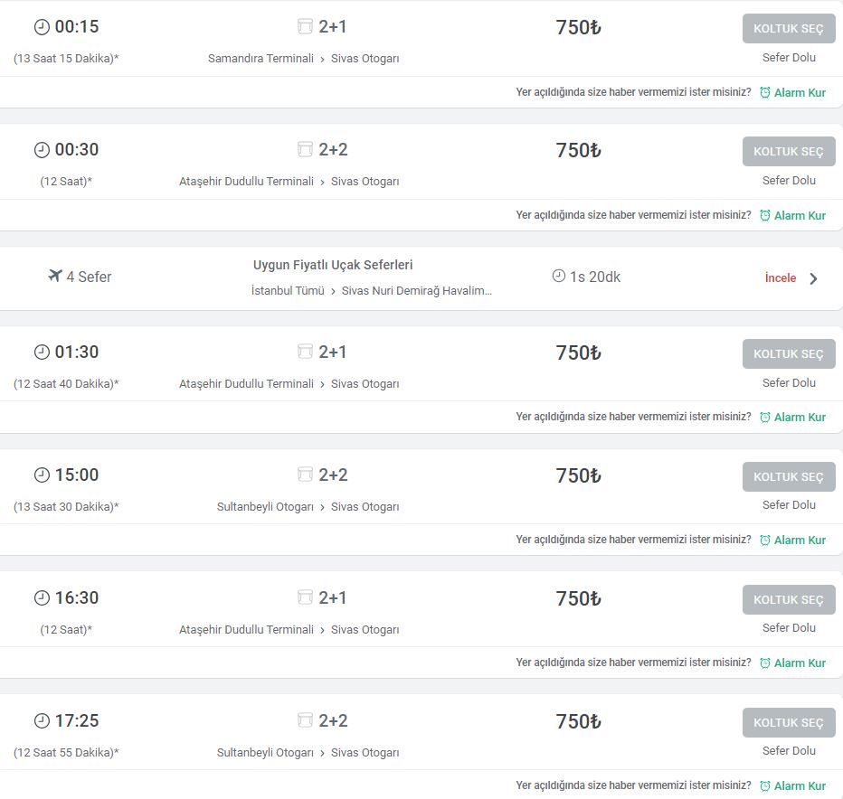Viewport: 843px width, 799px height.
Task: Open the Uygun Fiyatlı Uçak Seferleri title
Action: click(333, 265)
